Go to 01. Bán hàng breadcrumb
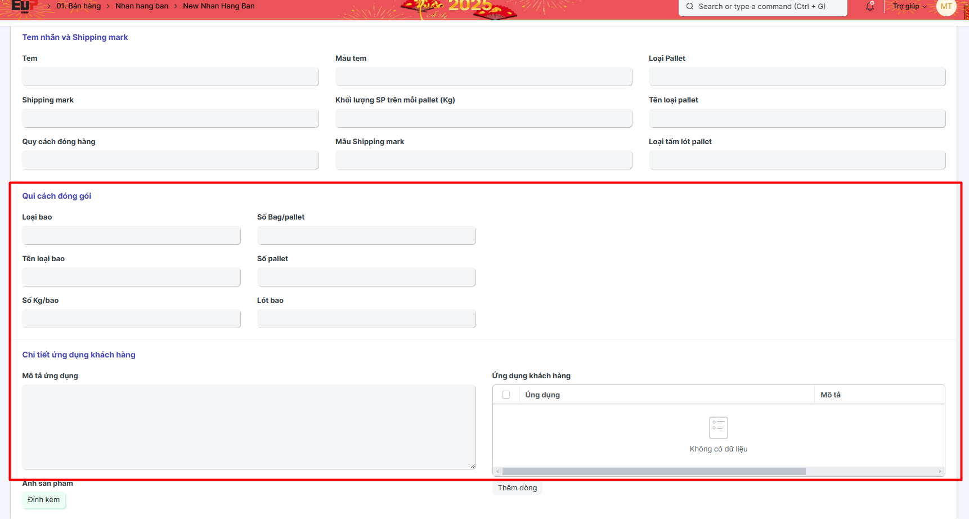Screen dimensions: 969x519 [79, 6]
